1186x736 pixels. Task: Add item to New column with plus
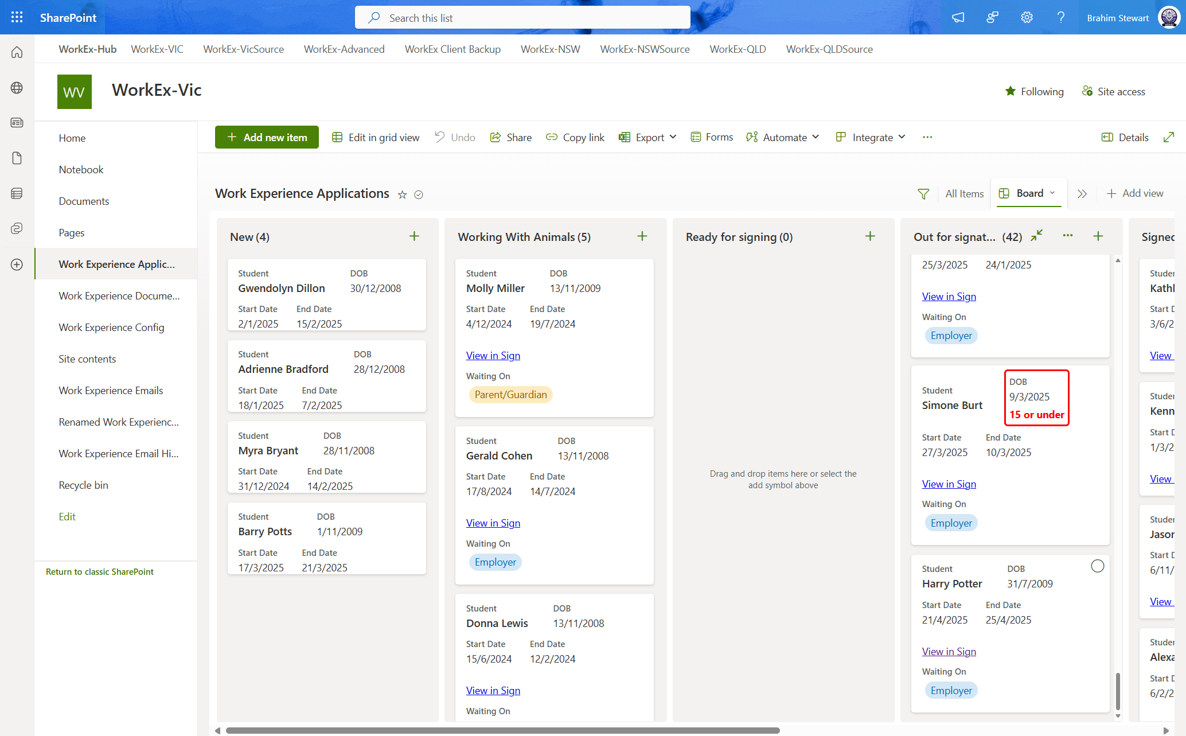(414, 236)
